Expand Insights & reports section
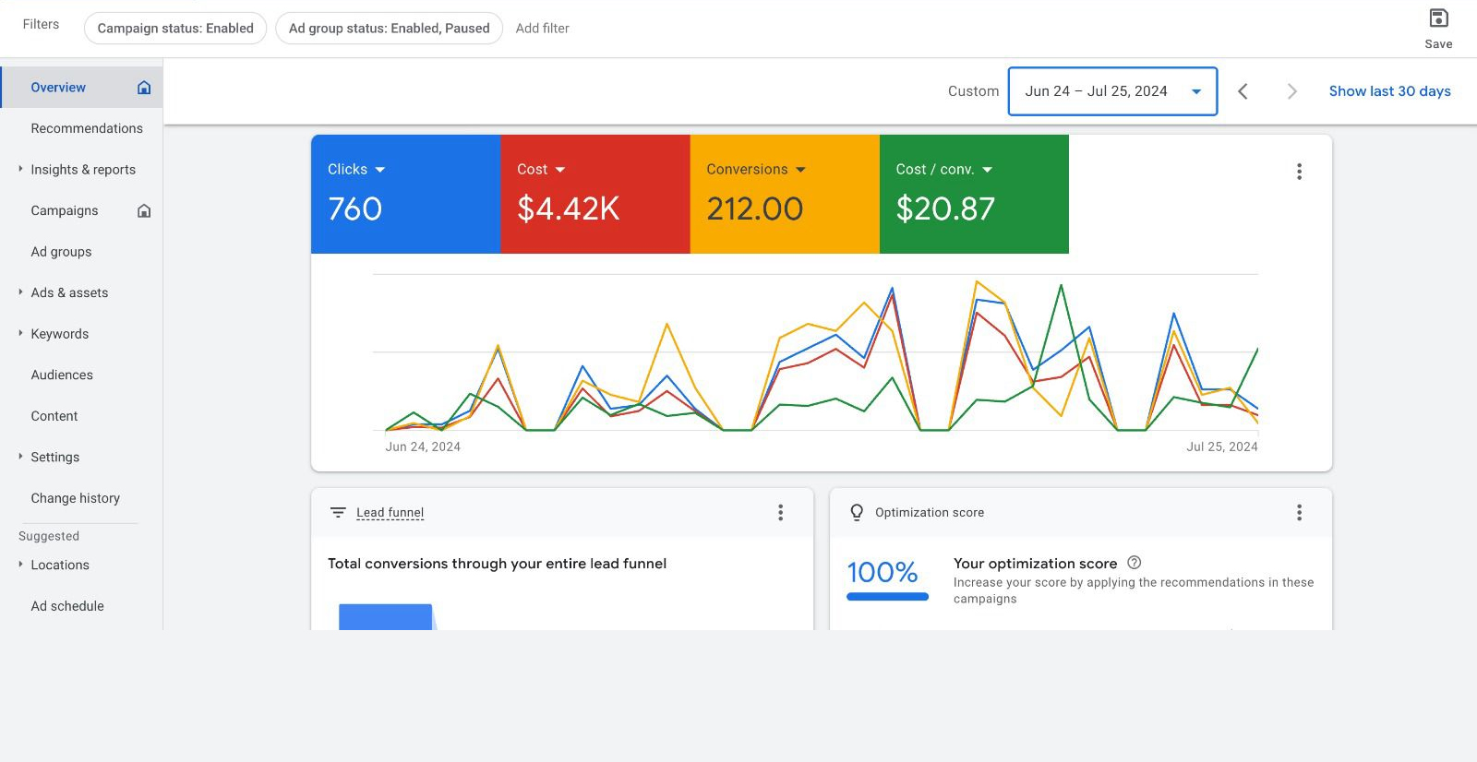The height and width of the screenshot is (762, 1477). pos(20,169)
